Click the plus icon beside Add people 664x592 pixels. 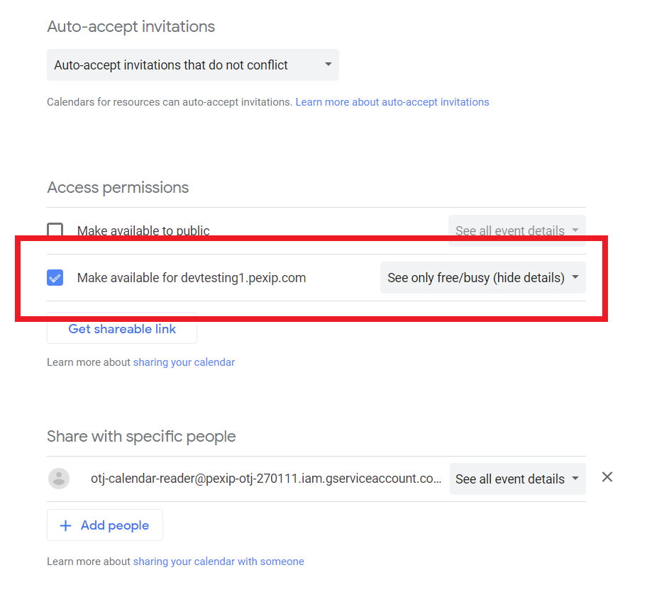(66, 526)
